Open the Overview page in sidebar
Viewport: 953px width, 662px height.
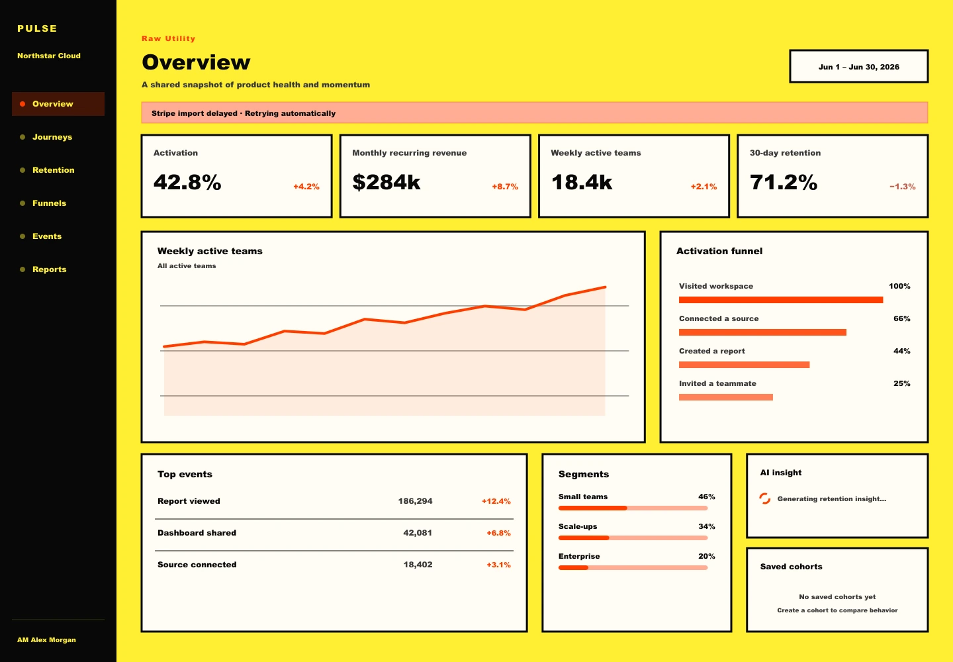[58, 104]
